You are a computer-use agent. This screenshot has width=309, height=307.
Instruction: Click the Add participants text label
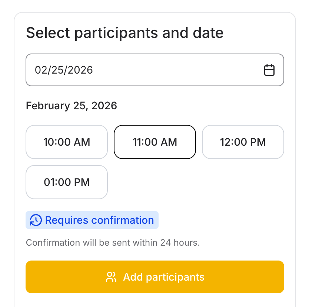pyautogui.click(x=164, y=277)
